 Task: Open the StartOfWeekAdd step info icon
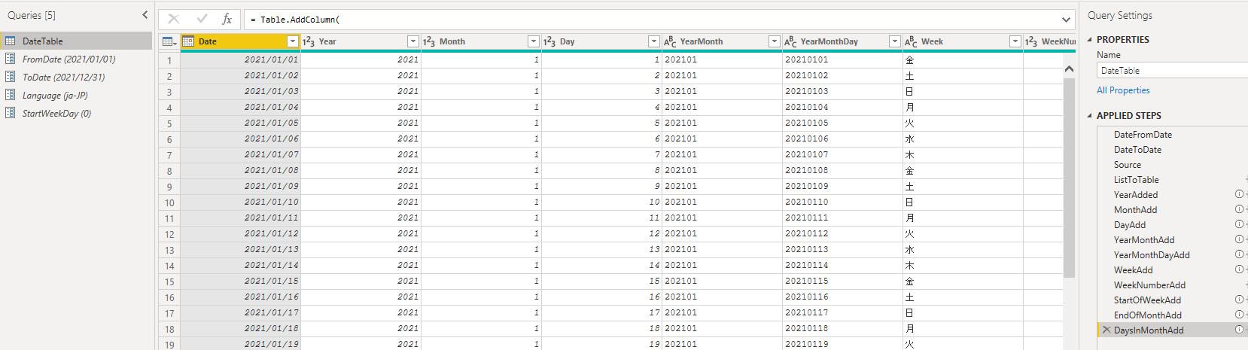tap(1239, 300)
